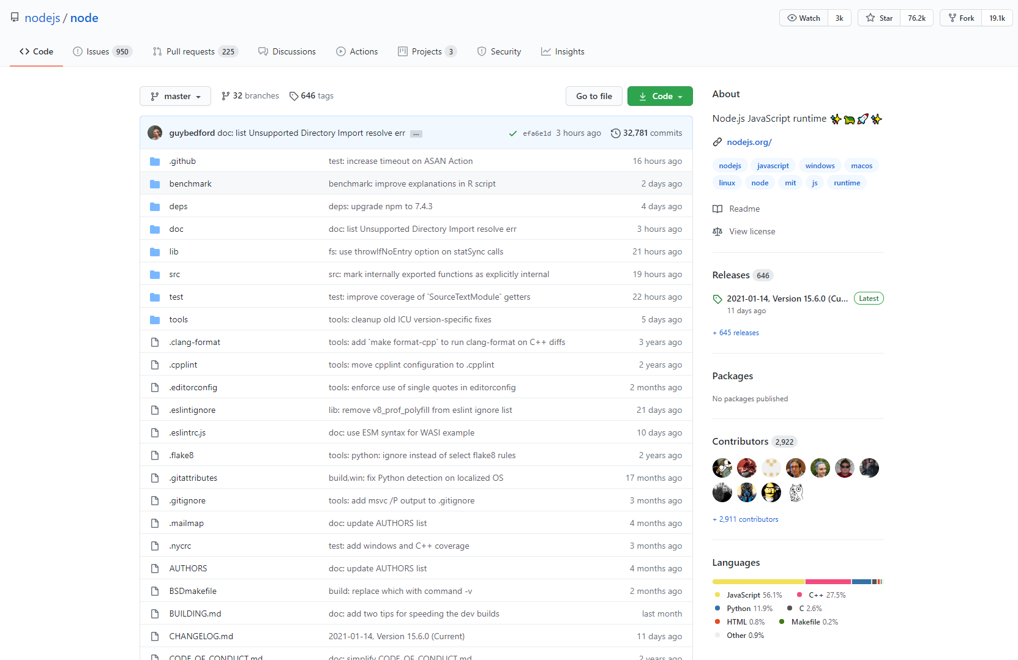The height and width of the screenshot is (660, 1018).
Task: Click the scale icon next to View license
Action: pyautogui.click(x=717, y=232)
